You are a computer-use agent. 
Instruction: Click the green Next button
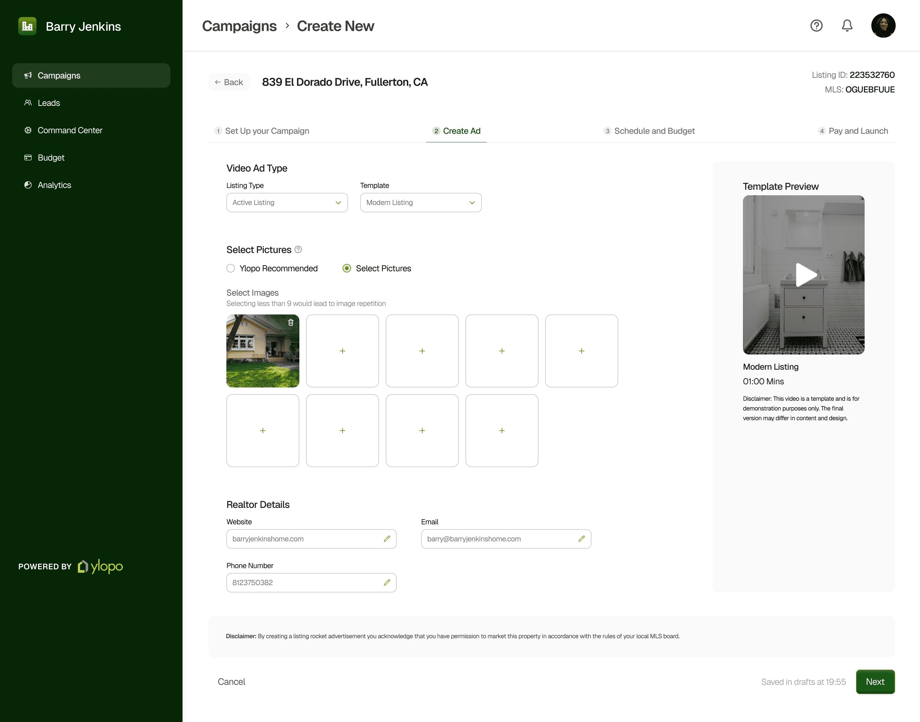click(875, 682)
